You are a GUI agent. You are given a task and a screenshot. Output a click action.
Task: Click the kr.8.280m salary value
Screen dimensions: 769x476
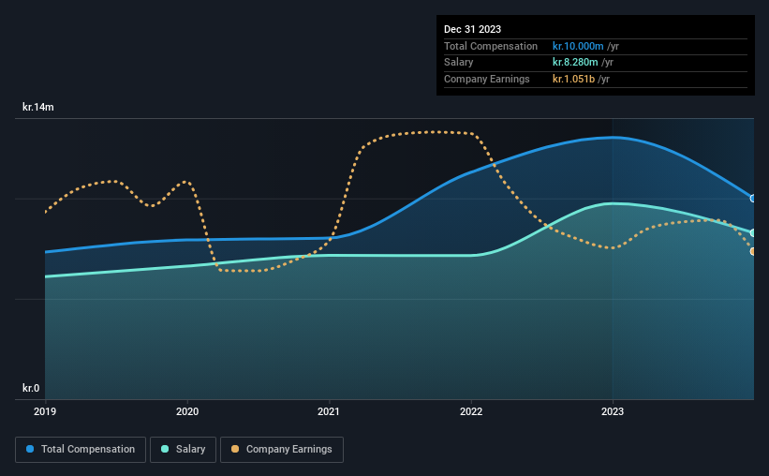[575, 63]
